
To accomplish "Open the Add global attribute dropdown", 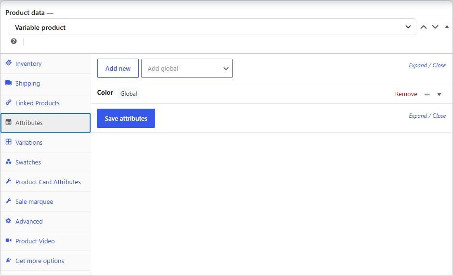I will click(187, 68).
